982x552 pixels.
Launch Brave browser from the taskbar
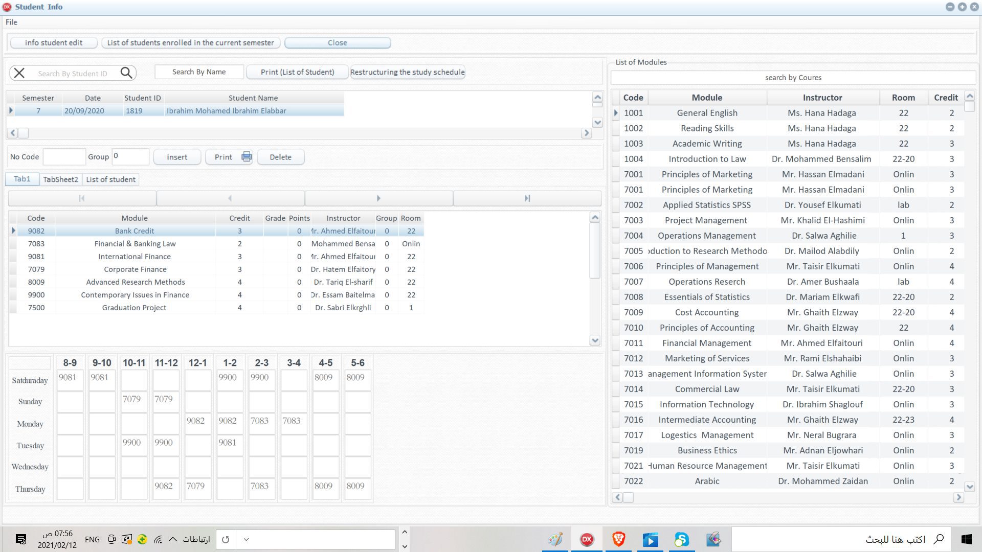618,539
